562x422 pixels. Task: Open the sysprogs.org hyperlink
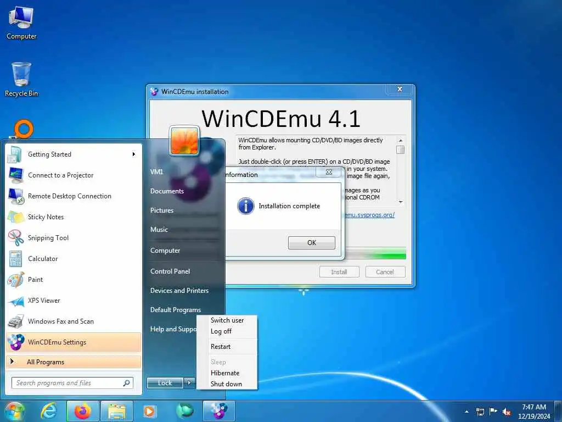[369, 215]
